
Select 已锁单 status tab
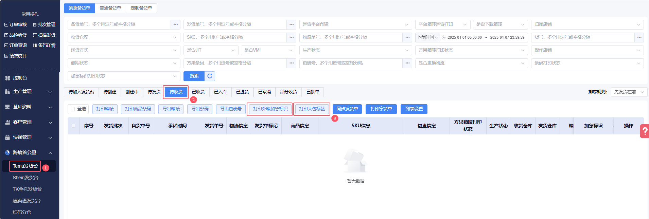click(313, 92)
